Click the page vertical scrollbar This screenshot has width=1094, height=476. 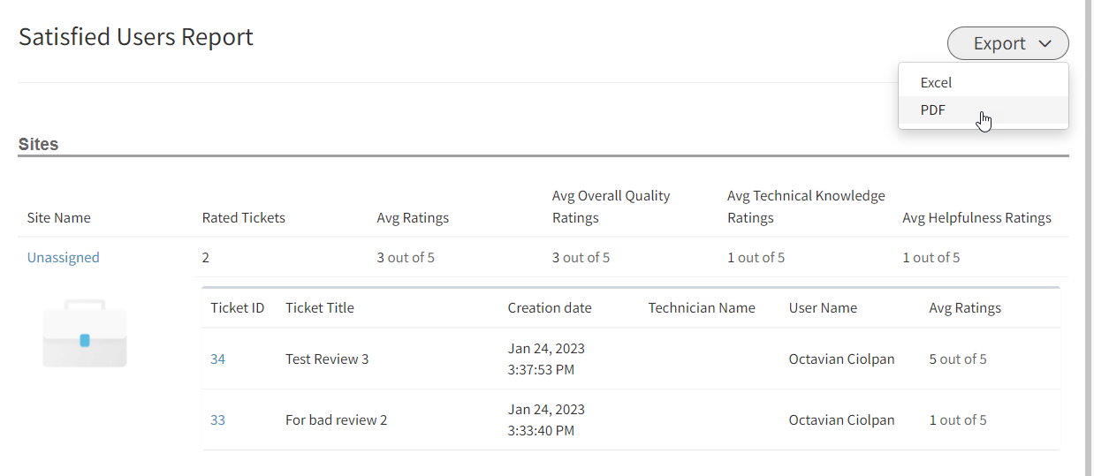coord(1089,238)
